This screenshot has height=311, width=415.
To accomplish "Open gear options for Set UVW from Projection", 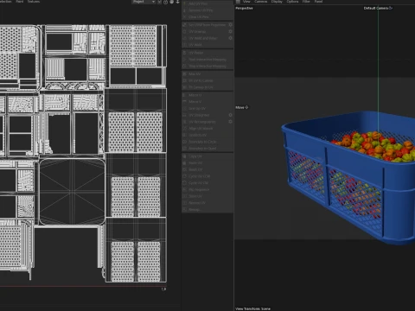I will 230,25.
